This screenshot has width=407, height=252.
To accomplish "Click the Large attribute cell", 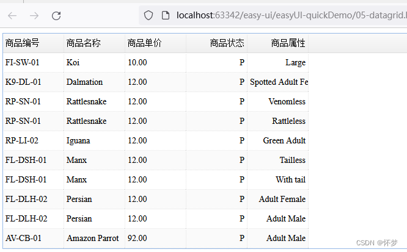I will click(x=277, y=62).
